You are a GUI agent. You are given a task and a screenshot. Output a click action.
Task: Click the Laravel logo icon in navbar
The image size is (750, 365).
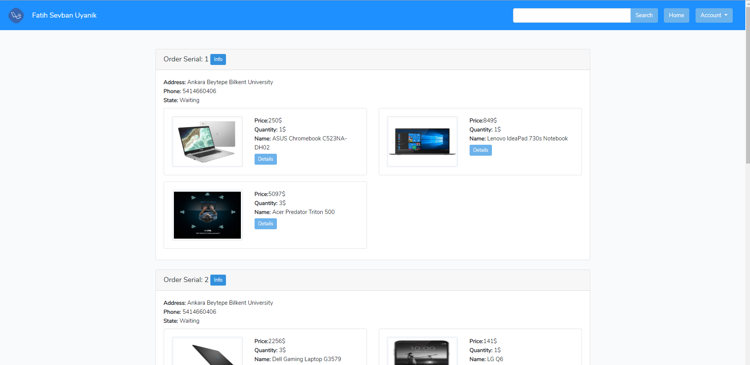pyautogui.click(x=16, y=15)
